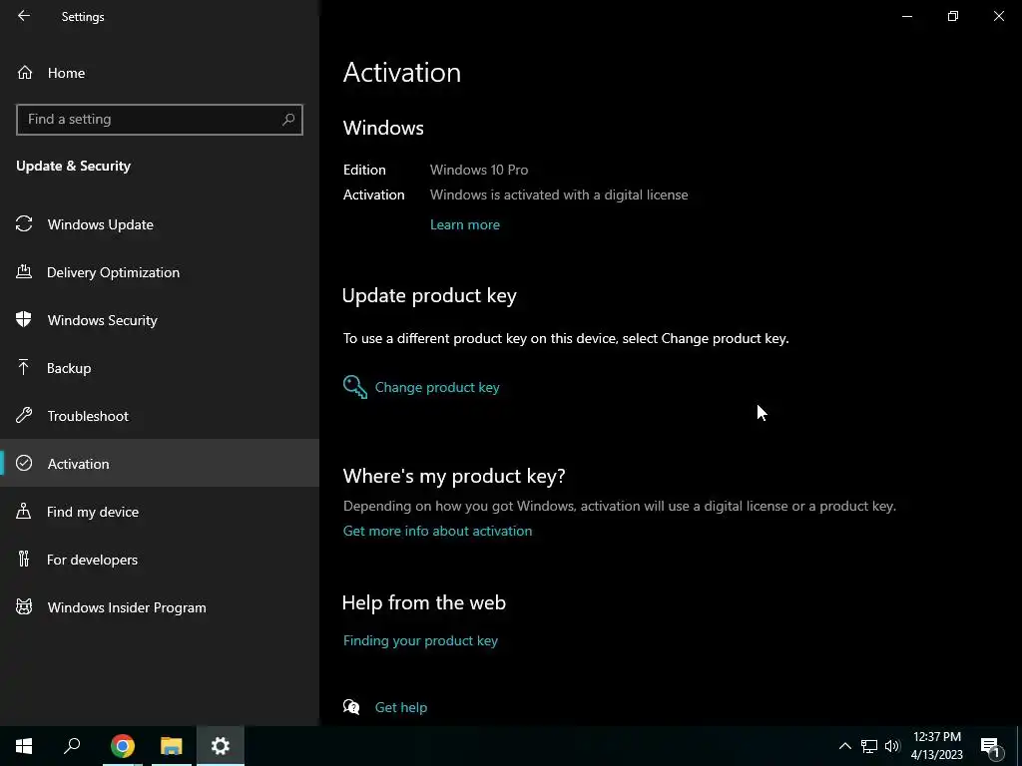Open Delivery Optimization page
Viewport: 1022px width, 766px height.
159,272
